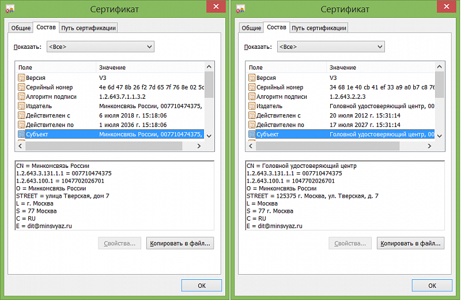This screenshot has height=300, width=461.
Task: Click Субъект field icon in left certificate window
Action: coord(21,134)
